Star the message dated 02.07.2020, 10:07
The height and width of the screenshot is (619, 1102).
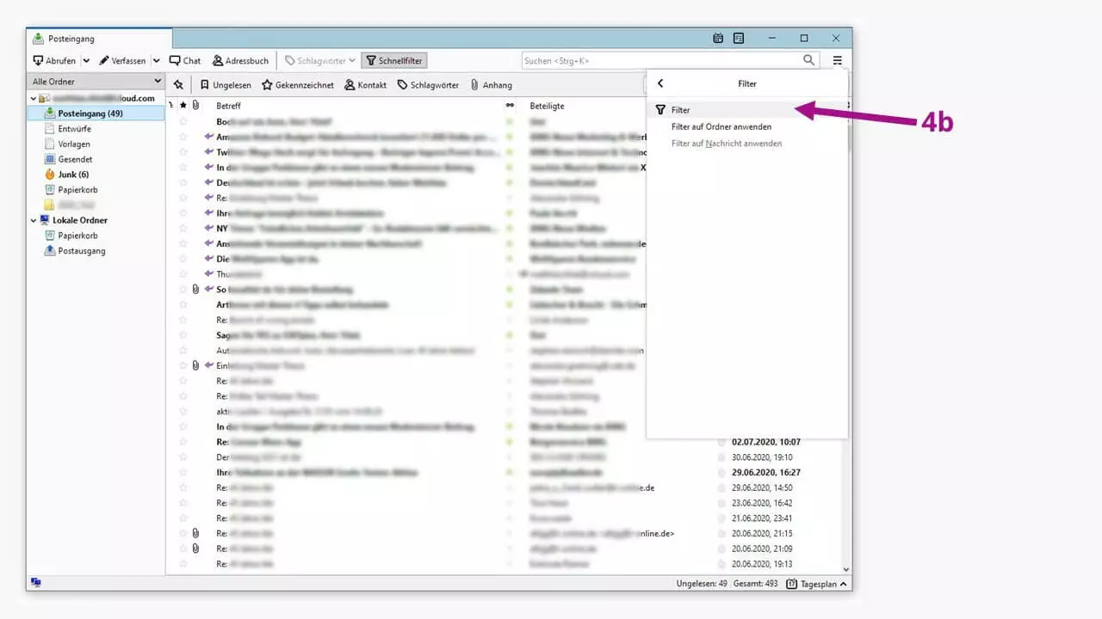click(183, 442)
